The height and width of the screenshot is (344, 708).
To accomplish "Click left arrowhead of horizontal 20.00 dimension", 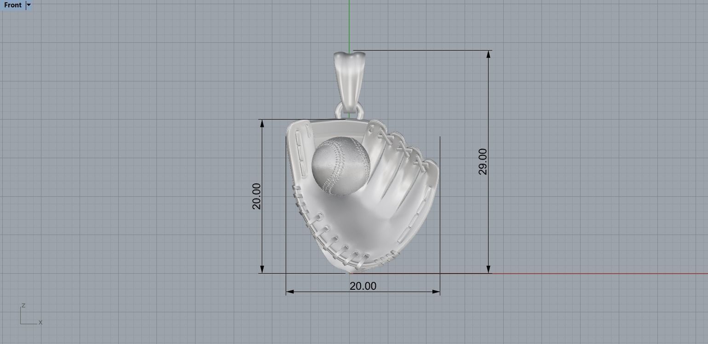I will [290, 292].
